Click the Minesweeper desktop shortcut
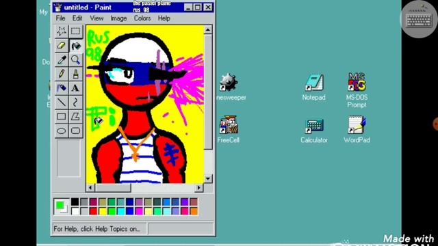This screenshot has height=246, width=438. (230, 87)
